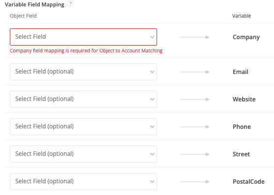Click the PostalCode variable label

(248, 182)
